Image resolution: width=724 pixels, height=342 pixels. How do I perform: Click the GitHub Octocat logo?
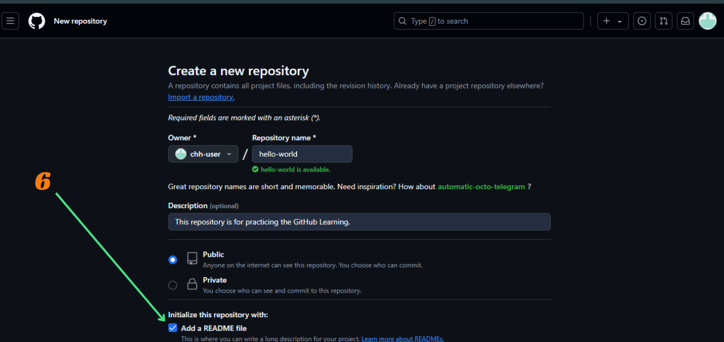point(36,21)
